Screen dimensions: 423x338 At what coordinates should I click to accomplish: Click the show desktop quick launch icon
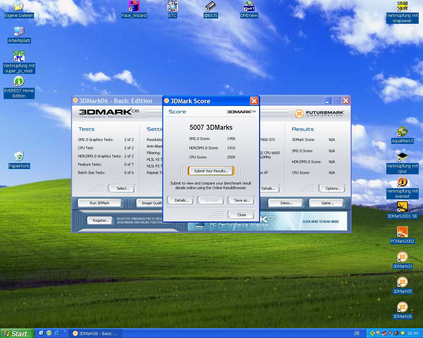(x=41, y=333)
